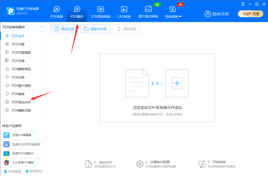The image size is (268, 176).
Task: Click 点击添加文件或拖拽文件添加 text
Action: click(x=157, y=108)
